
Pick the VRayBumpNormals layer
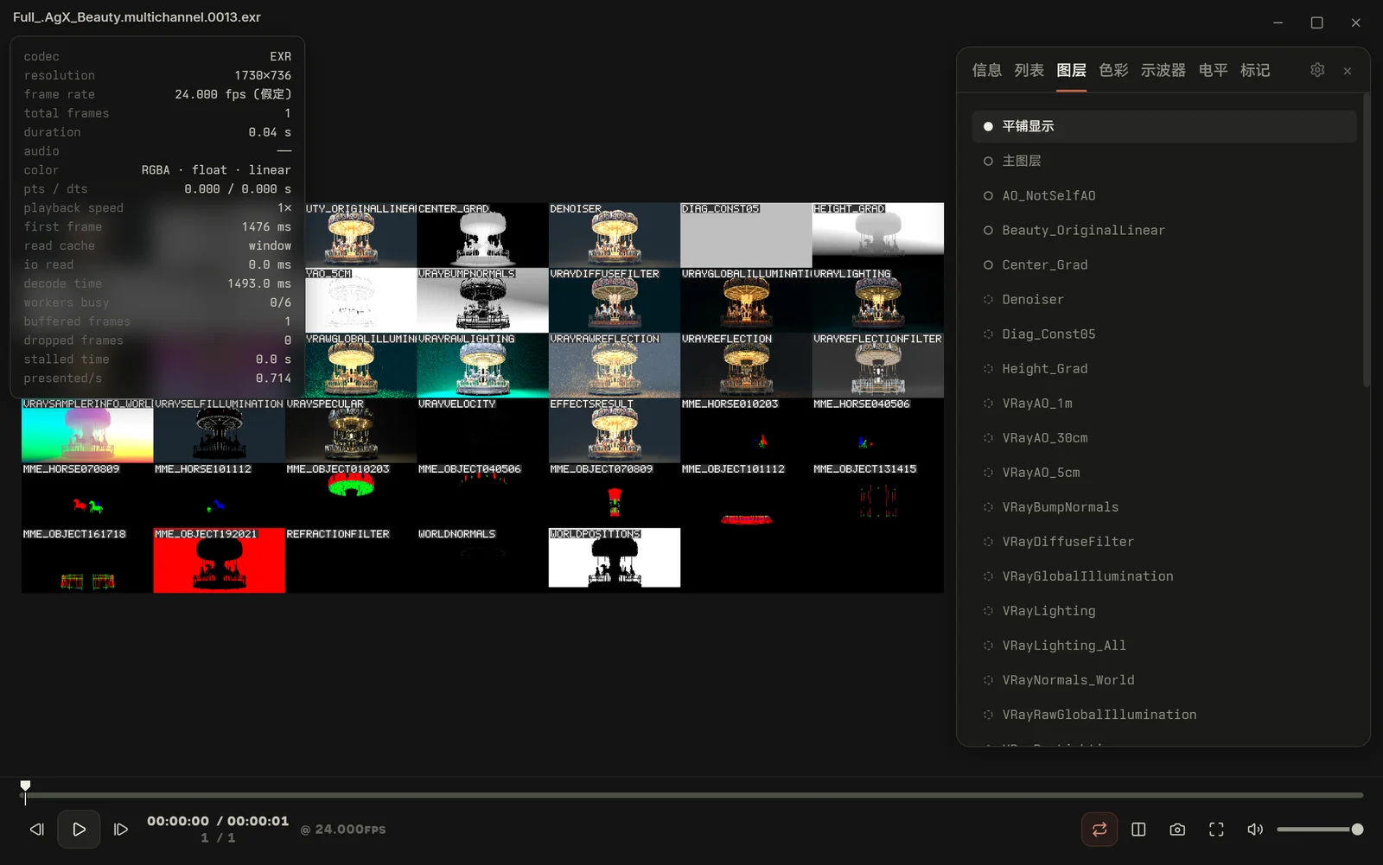click(x=1164, y=506)
